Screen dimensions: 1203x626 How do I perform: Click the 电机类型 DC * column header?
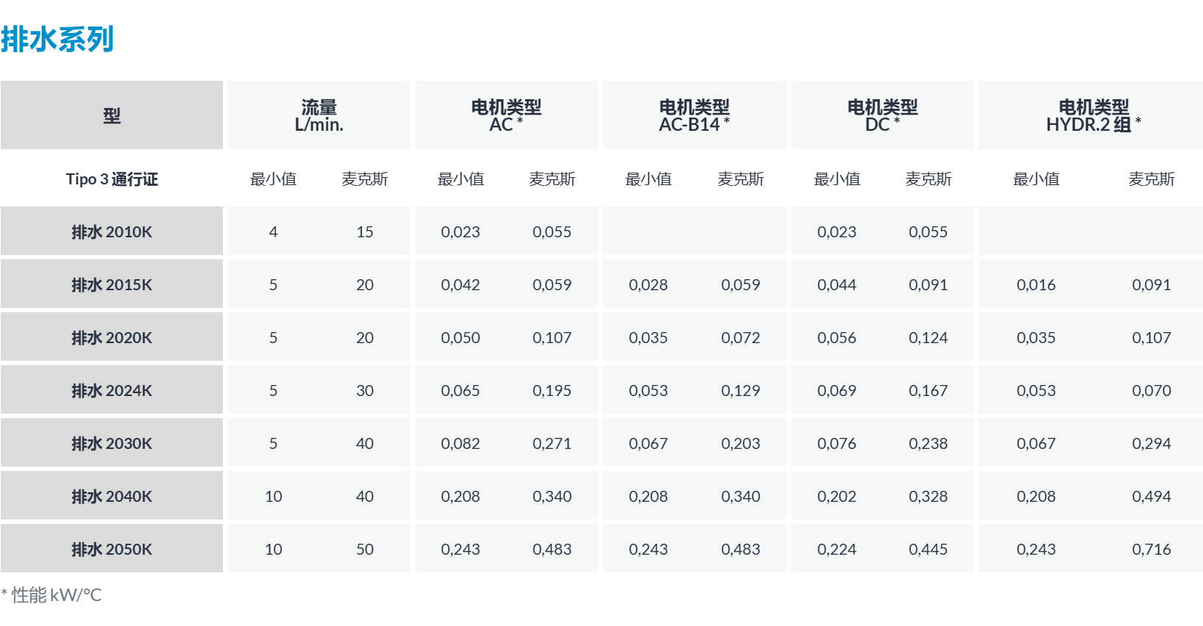point(882,115)
